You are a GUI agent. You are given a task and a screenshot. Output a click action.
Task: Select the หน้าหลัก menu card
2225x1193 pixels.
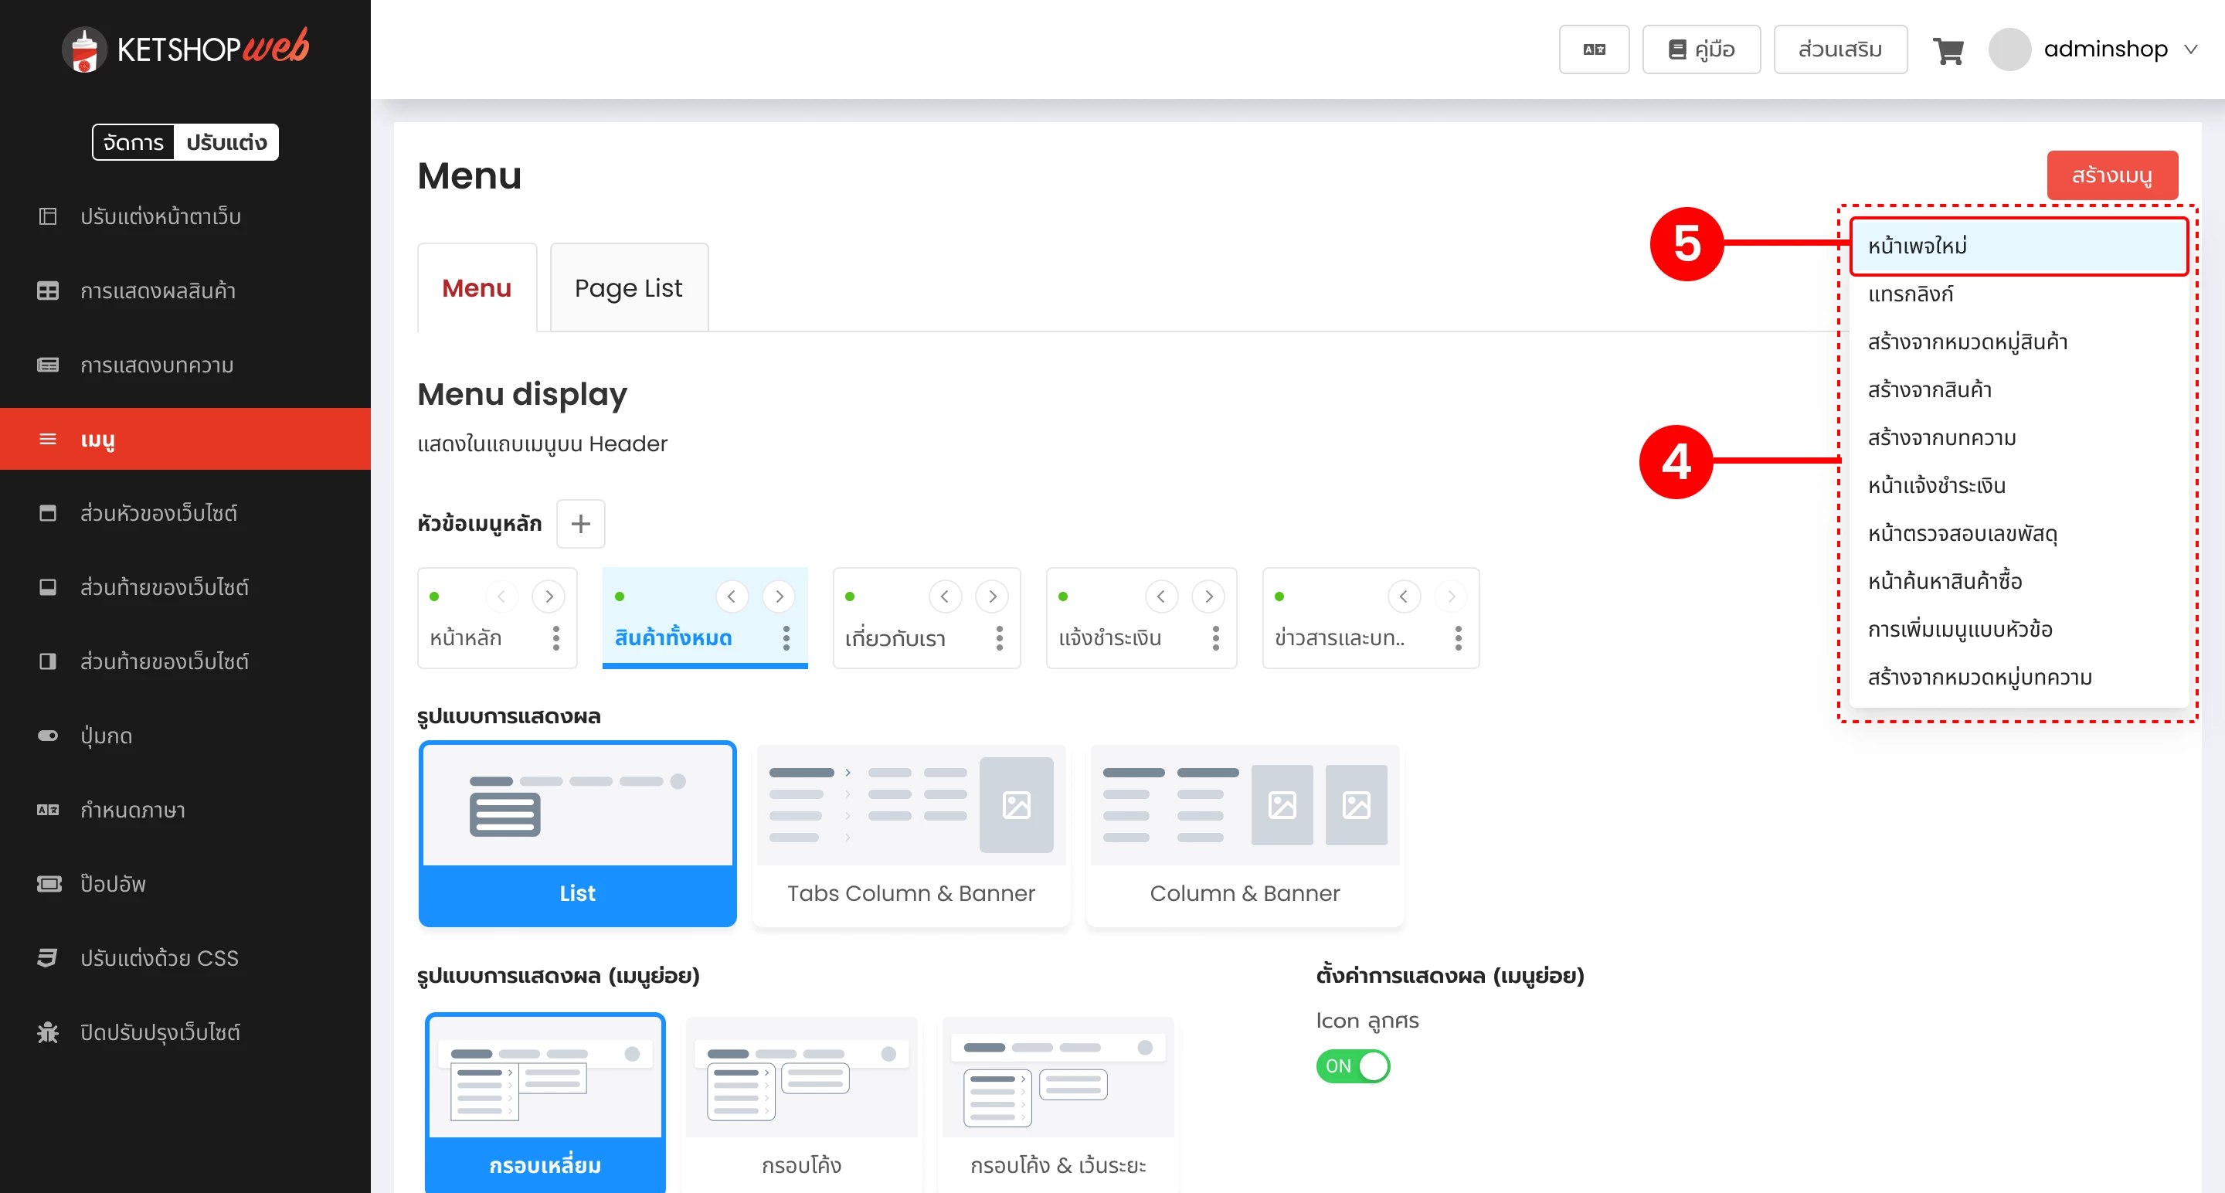pos(498,617)
